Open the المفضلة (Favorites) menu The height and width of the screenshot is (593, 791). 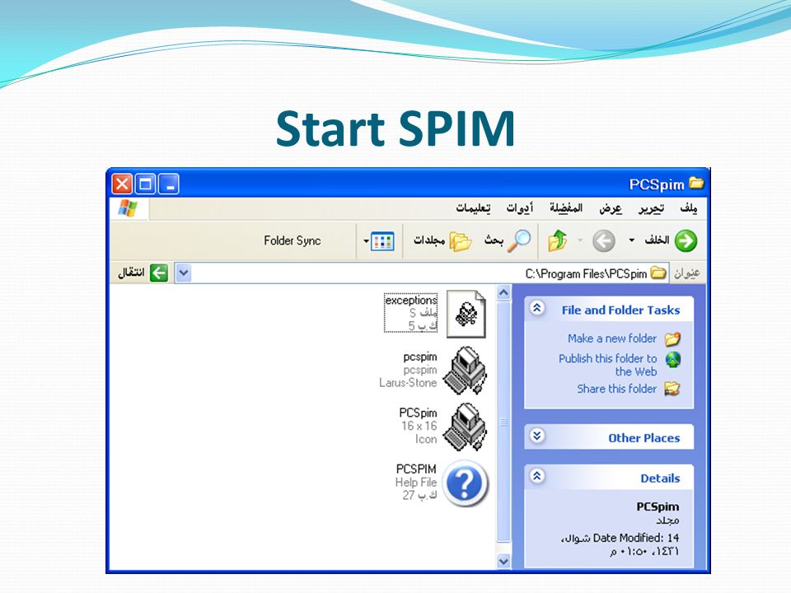[566, 208]
